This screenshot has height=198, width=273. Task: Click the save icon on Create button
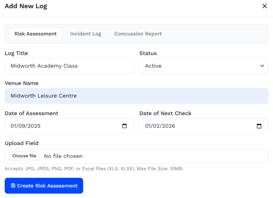pyautogui.click(x=13, y=185)
